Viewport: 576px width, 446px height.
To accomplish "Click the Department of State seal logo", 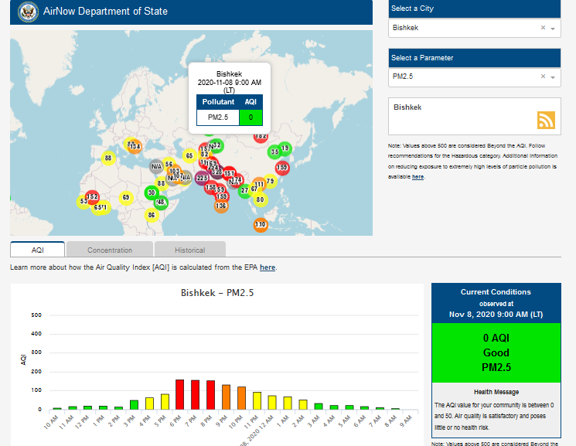I will pos(28,12).
